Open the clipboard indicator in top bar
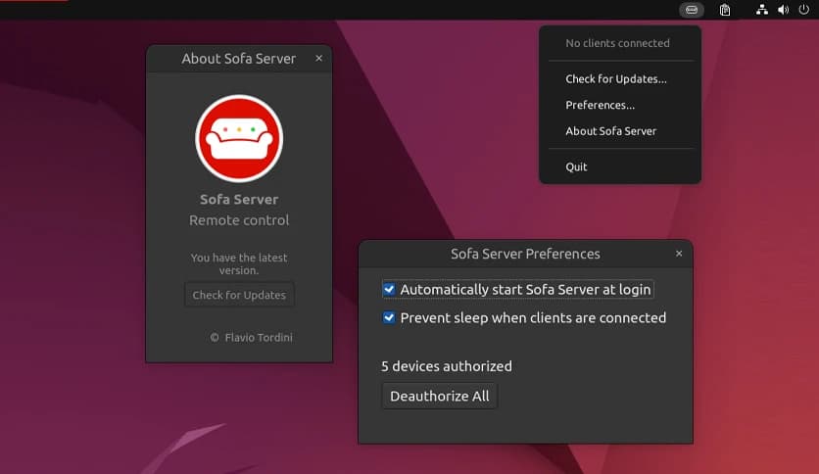Viewport: 819px width, 474px height. (x=725, y=10)
